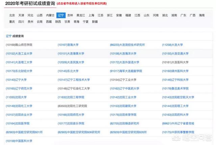Select 江苏 province tab
Screen dimensions: 216x145
pyautogui.click(x=101, y=15)
